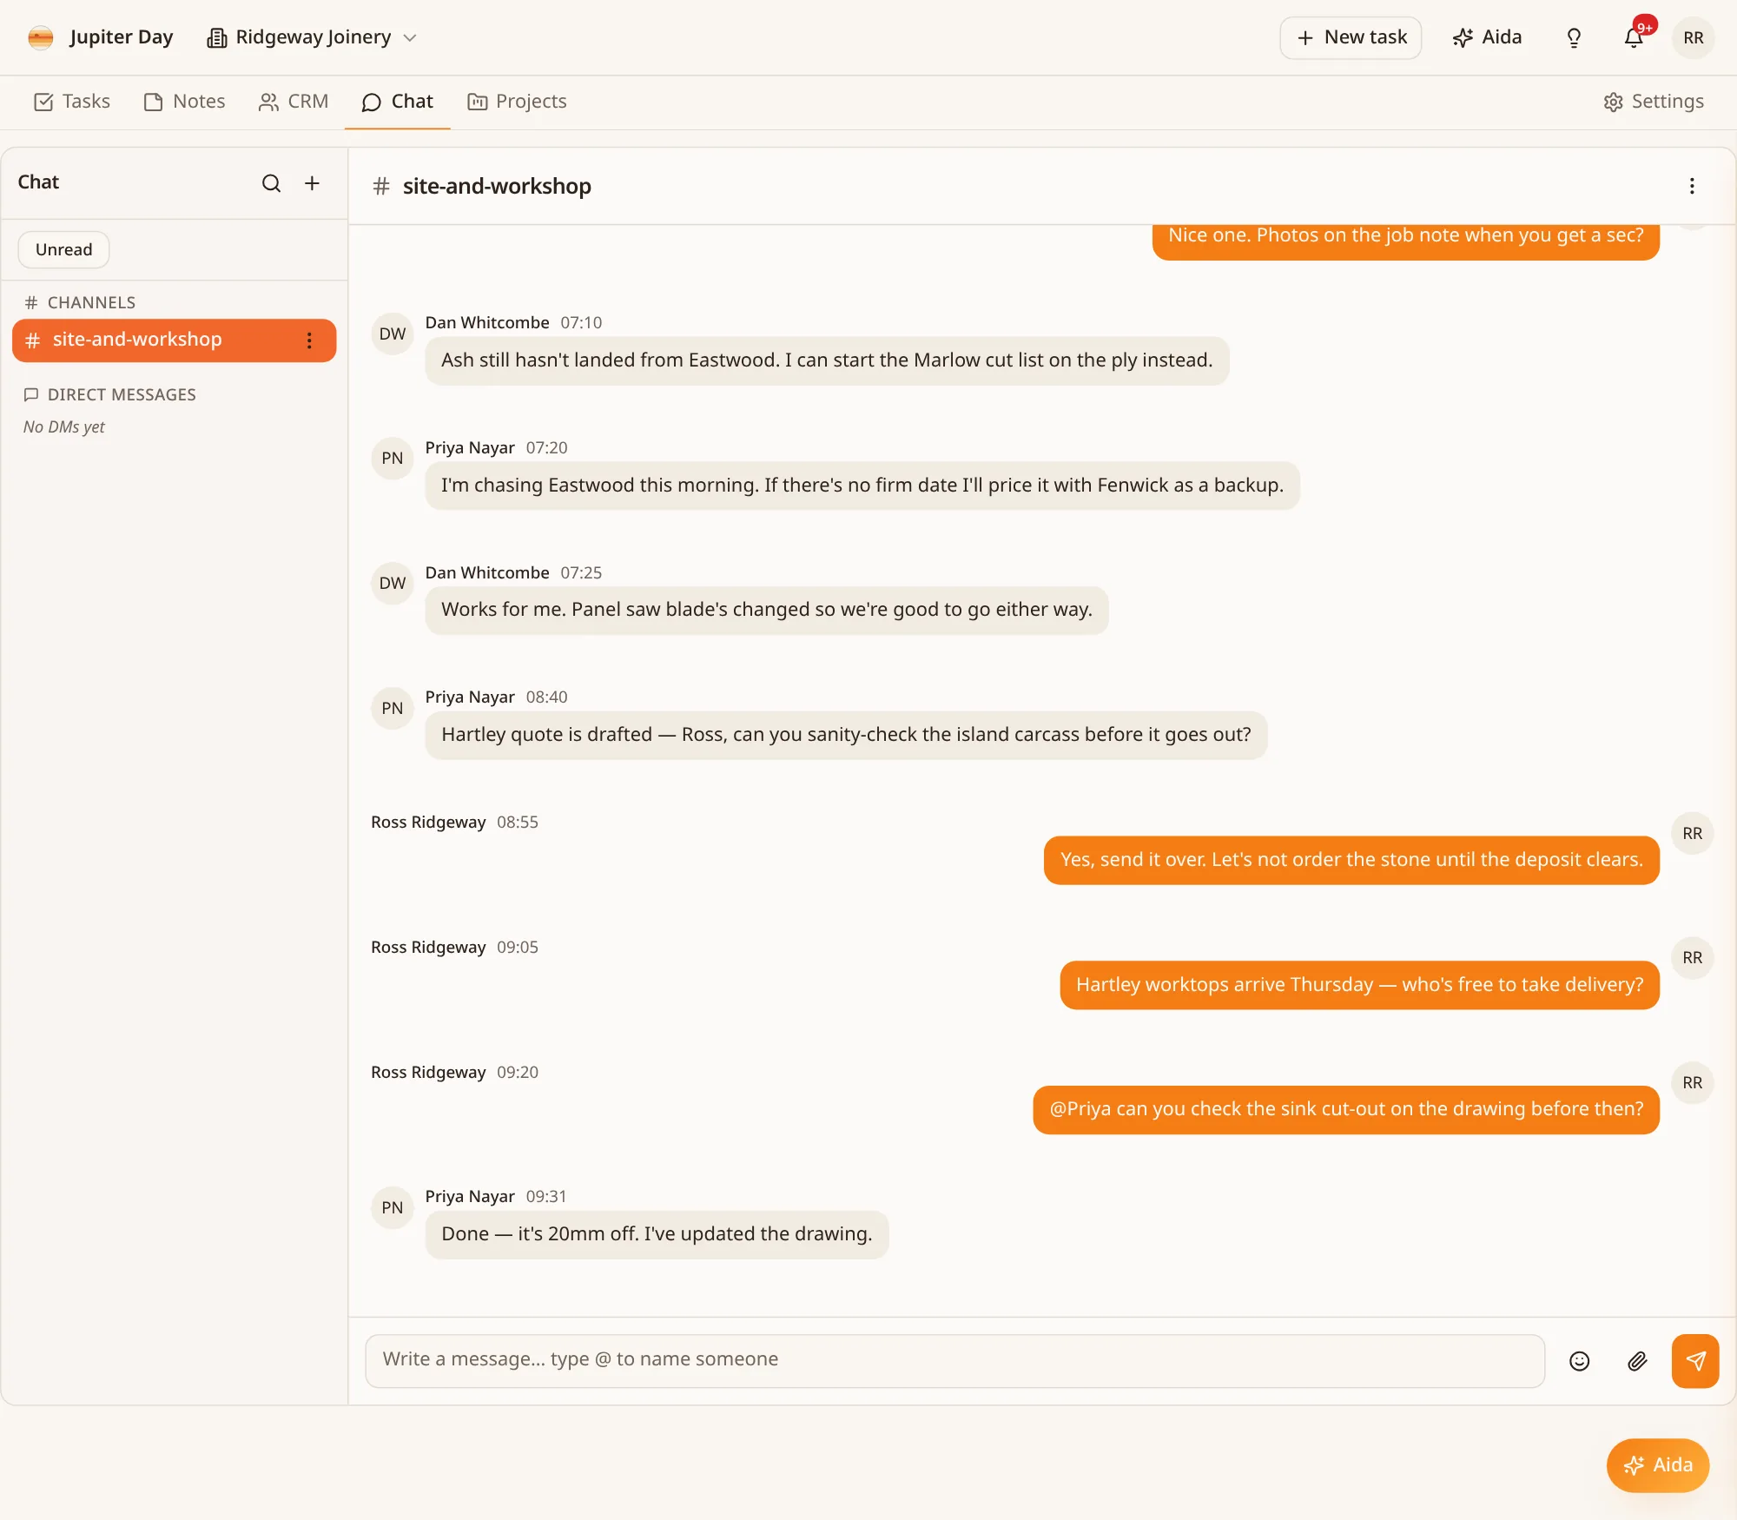Click the lightbulb tips icon
The height and width of the screenshot is (1520, 1737).
click(x=1574, y=38)
